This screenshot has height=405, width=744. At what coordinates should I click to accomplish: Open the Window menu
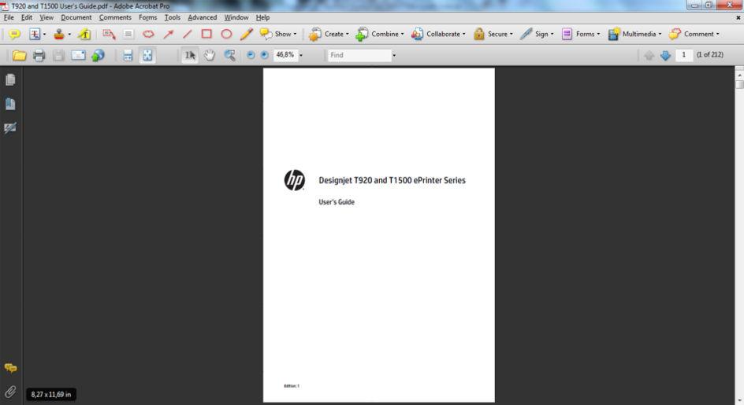click(236, 17)
